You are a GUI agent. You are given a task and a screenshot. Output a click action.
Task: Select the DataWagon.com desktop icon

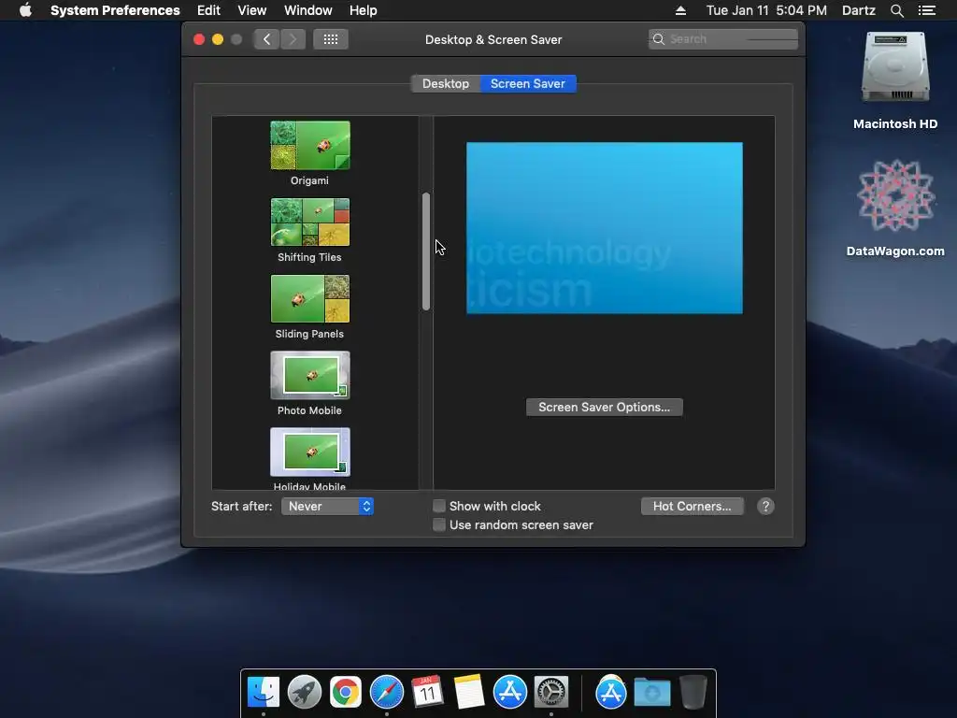click(895, 196)
